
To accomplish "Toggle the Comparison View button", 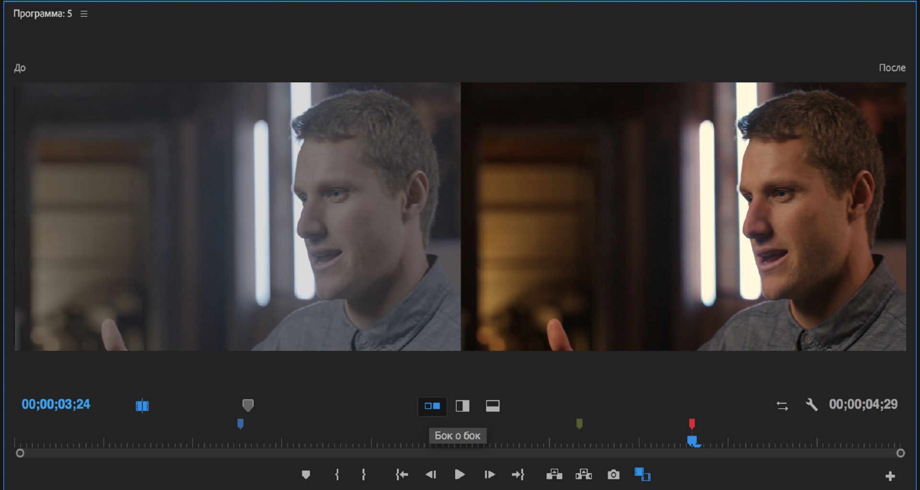I will tap(643, 474).
